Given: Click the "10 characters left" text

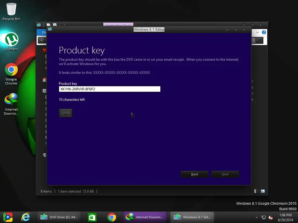Looking at the screenshot, I should [x=72, y=100].
